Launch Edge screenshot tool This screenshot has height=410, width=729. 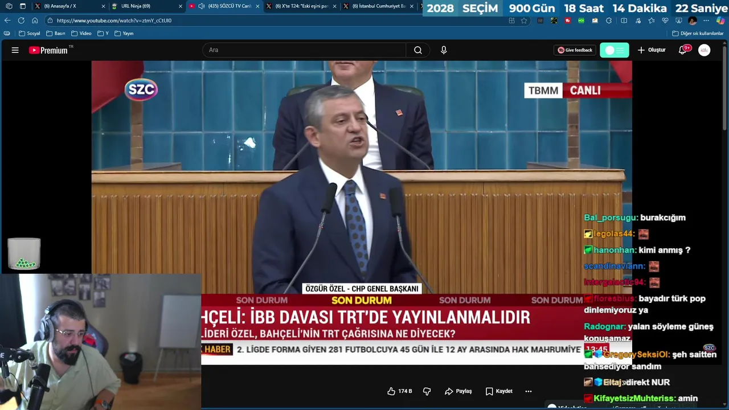[x=679, y=20]
